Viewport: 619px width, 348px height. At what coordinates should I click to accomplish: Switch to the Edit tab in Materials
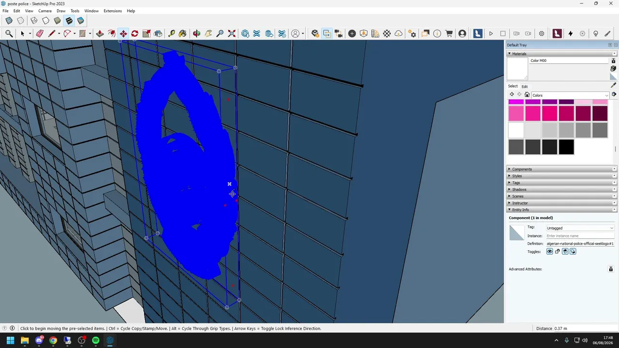(x=525, y=87)
